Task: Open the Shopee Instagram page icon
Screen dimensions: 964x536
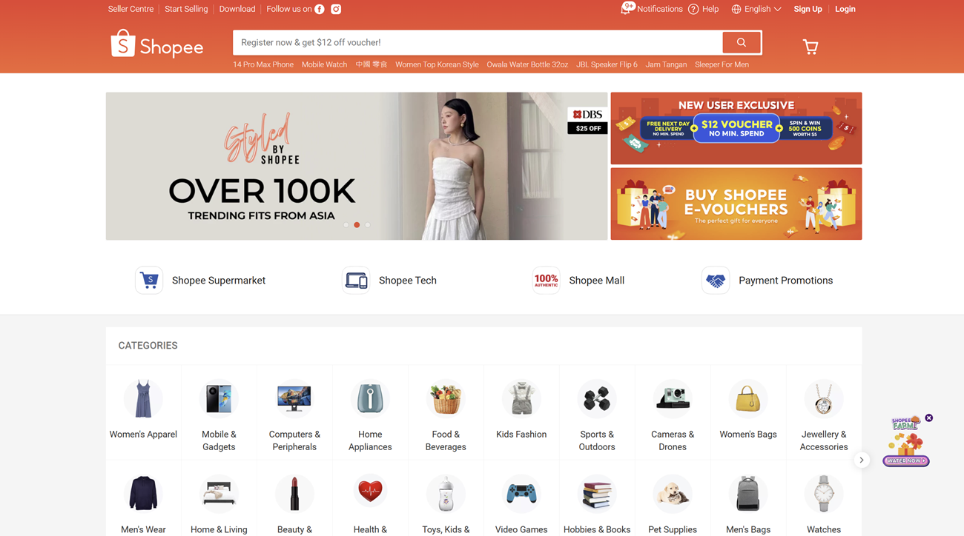Action: (x=336, y=9)
